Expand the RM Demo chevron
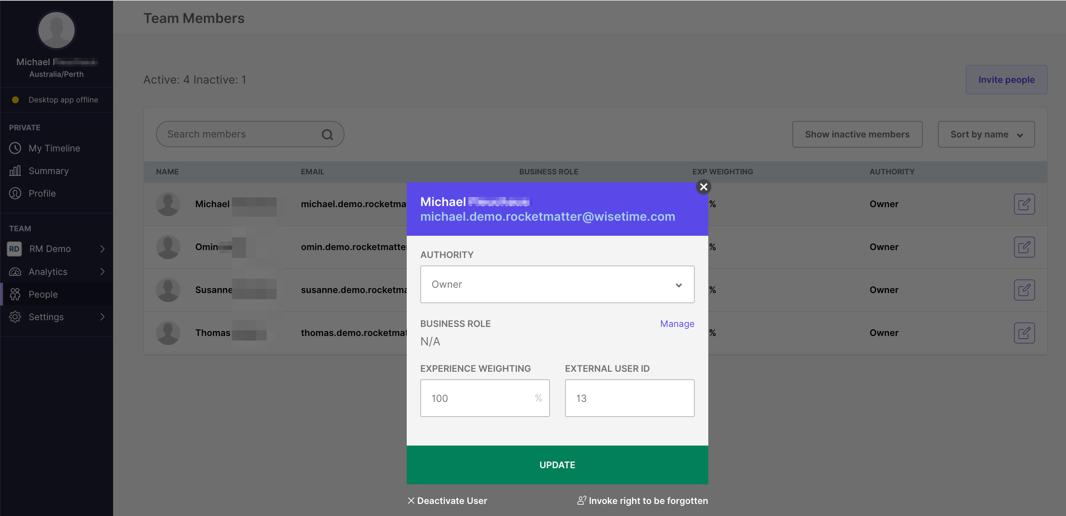Viewport: 1066px width, 516px height. [x=102, y=249]
